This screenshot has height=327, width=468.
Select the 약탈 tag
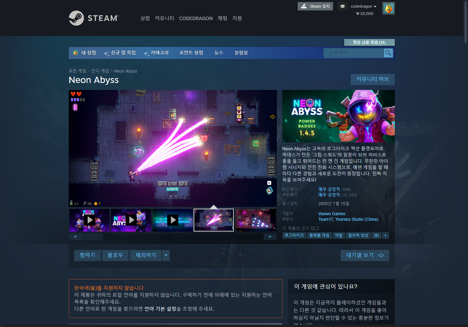[x=339, y=235]
